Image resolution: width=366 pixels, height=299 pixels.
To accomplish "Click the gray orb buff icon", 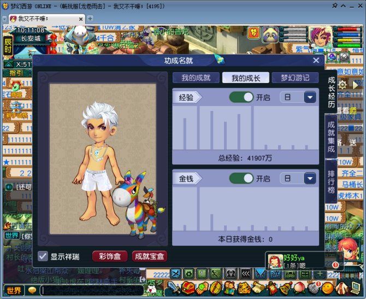I will coord(344,57).
